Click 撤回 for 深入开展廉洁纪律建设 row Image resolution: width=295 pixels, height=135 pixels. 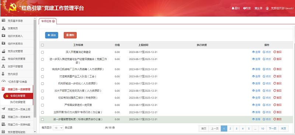278,52
